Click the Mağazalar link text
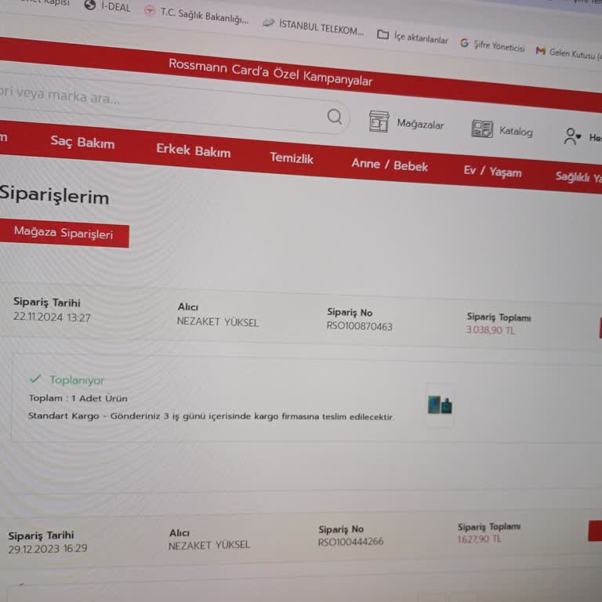 click(x=420, y=124)
